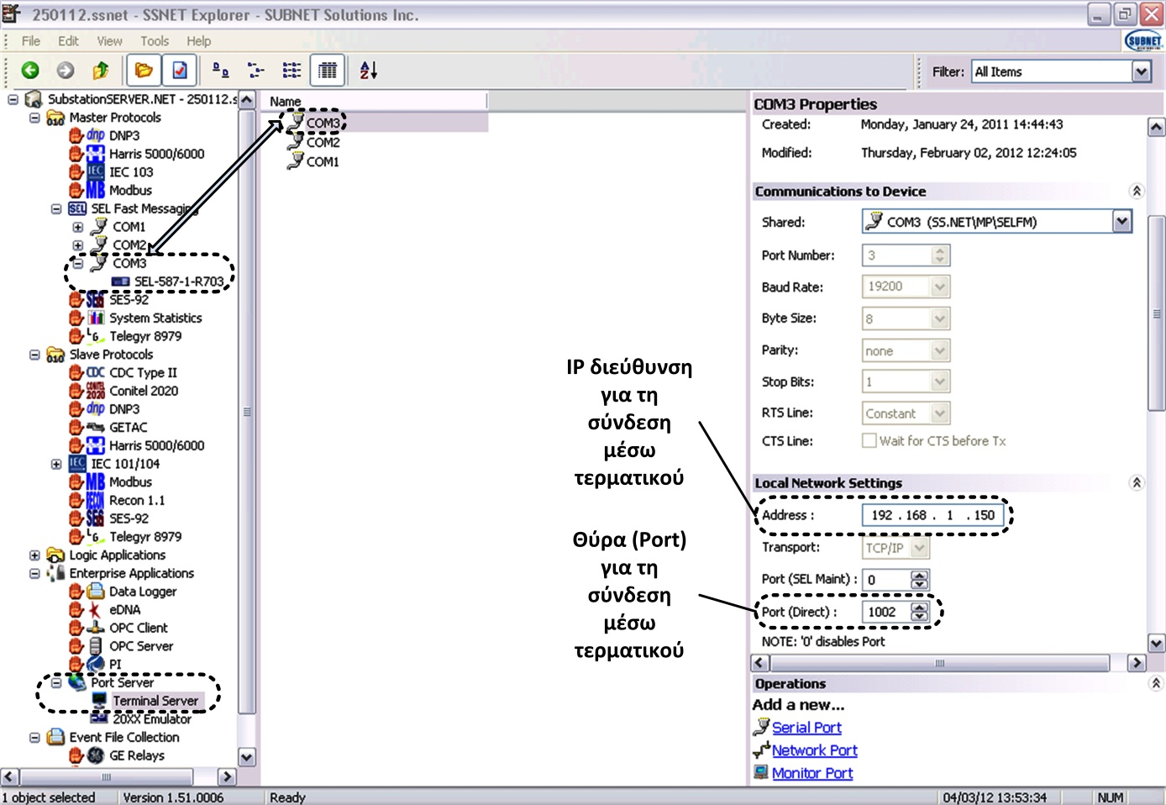Select Data Logger application
This screenshot has height=805, width=1166.
point(143,592)
